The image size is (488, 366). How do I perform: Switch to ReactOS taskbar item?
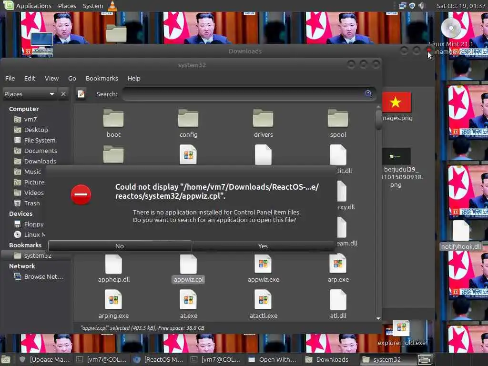click(x=158, y=359)
